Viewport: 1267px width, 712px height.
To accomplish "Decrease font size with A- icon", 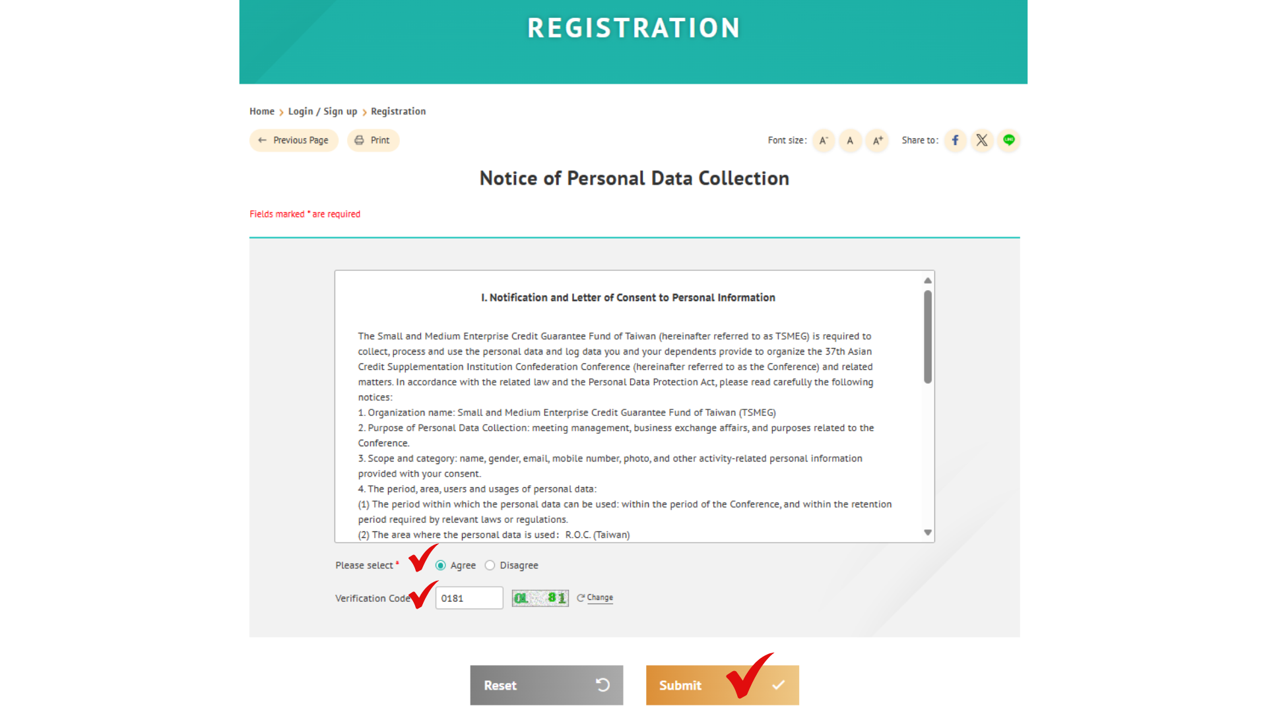I will tap(824, 140).
